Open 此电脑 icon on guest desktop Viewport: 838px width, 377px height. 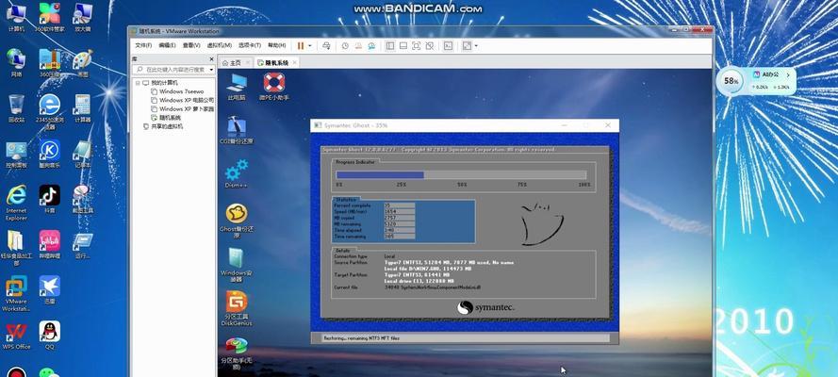pyautogui.click(x=237, y=87)
